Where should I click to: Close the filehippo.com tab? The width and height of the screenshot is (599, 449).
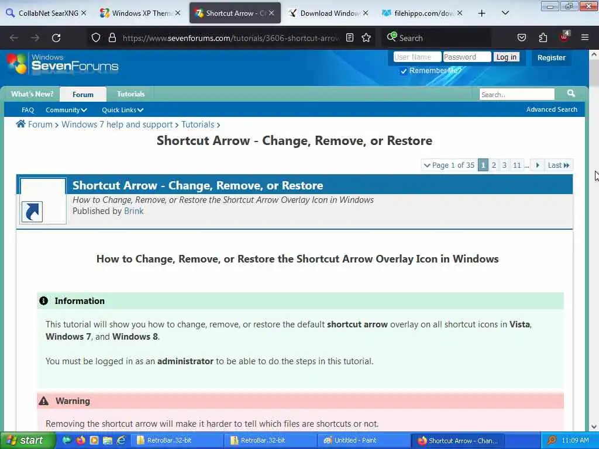tap(460, 13)
